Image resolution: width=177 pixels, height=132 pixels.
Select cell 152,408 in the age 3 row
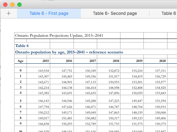pyautogui.click(x=132, y=87)
